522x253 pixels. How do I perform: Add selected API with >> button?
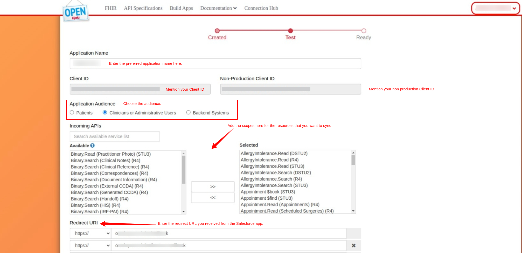pyautogui.click(x=213, y=186)
